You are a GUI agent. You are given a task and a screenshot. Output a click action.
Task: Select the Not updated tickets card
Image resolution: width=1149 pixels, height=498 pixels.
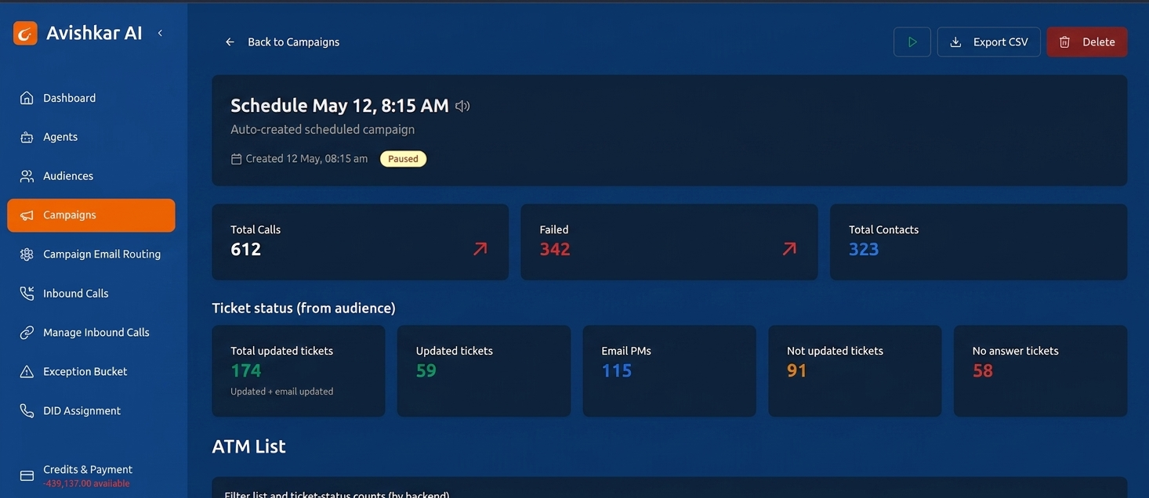coord(855,371)
